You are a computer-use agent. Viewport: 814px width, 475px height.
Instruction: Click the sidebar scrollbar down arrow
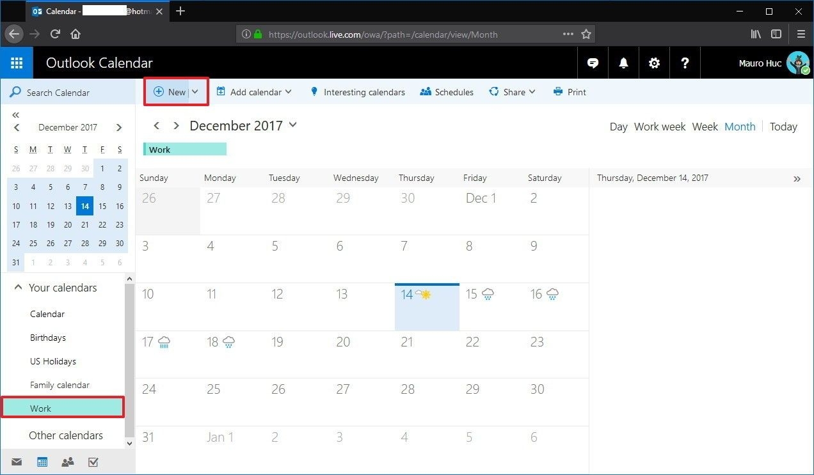point(130,442)
